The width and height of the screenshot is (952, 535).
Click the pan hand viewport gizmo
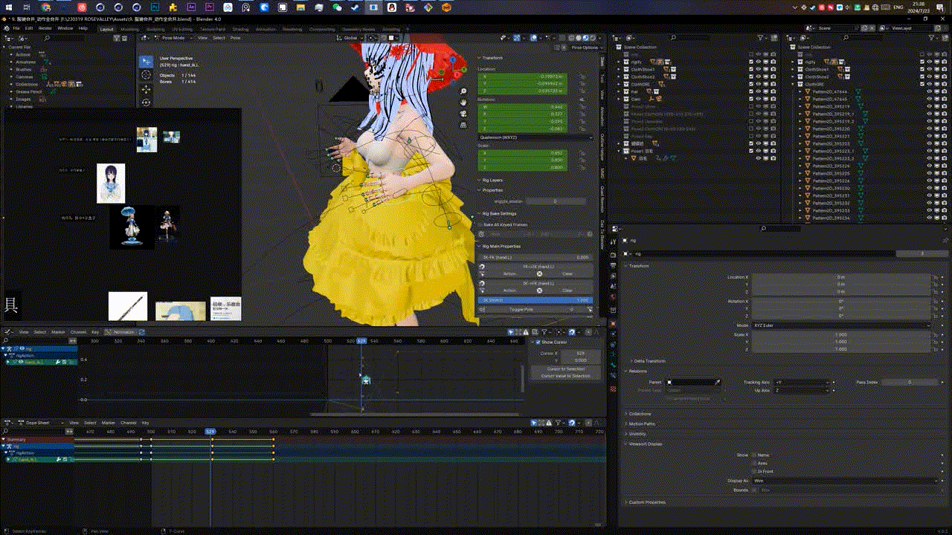pos(463,102)
